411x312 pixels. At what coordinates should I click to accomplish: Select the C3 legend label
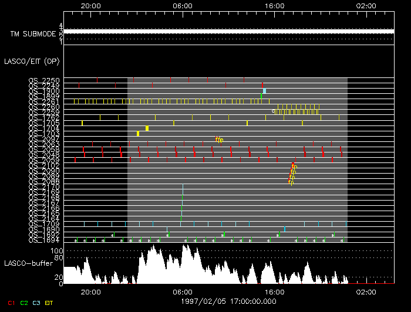pos(38,303)
